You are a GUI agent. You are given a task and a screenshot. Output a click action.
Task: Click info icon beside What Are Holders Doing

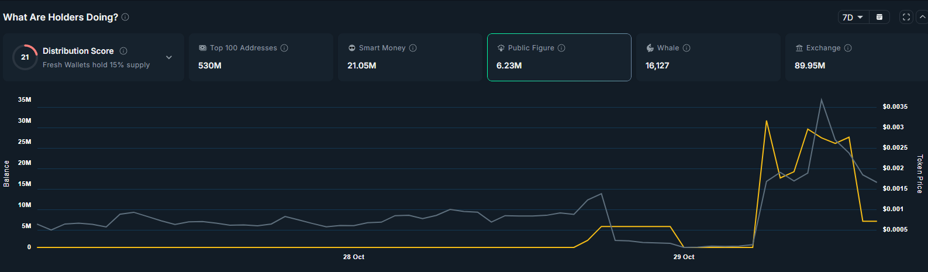[125, 17]
